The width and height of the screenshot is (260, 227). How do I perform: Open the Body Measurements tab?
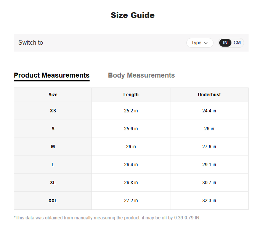[141, 75]
